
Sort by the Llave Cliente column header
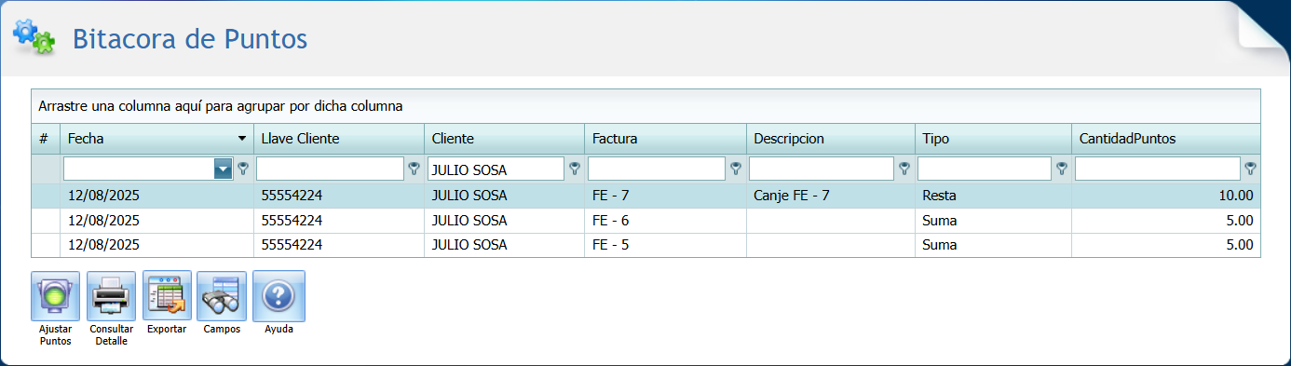339,139
